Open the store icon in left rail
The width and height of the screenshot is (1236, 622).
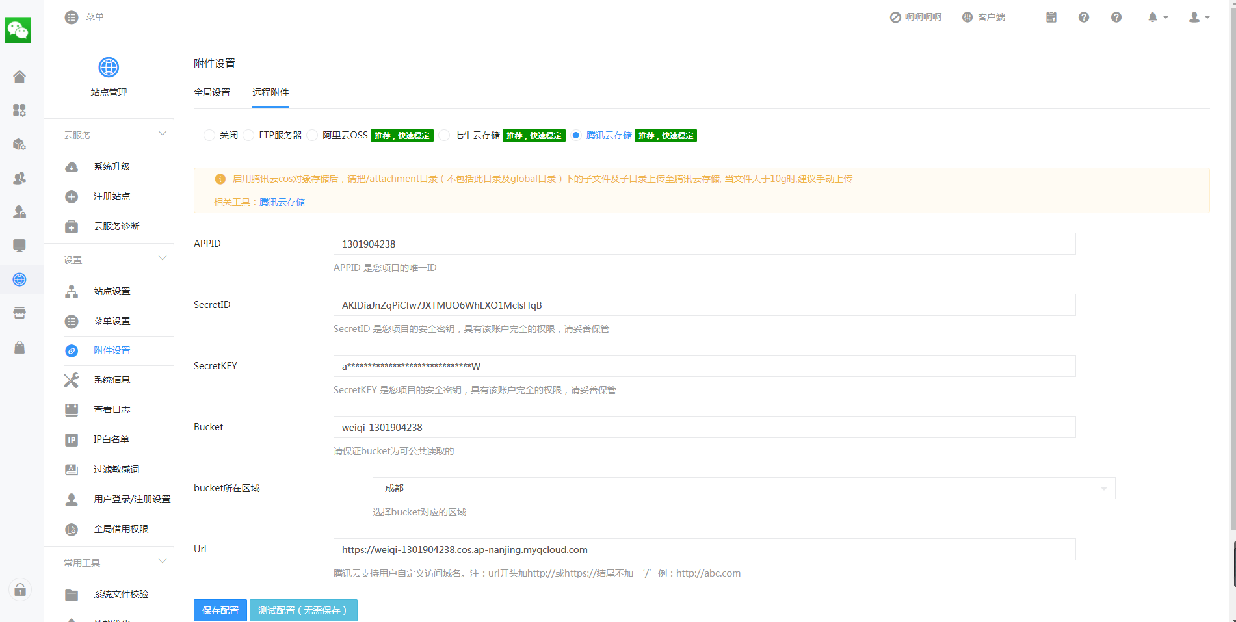20,313
